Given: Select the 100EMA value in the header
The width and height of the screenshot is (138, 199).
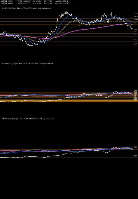Looking at the screenshot, I should coord(23,1).
